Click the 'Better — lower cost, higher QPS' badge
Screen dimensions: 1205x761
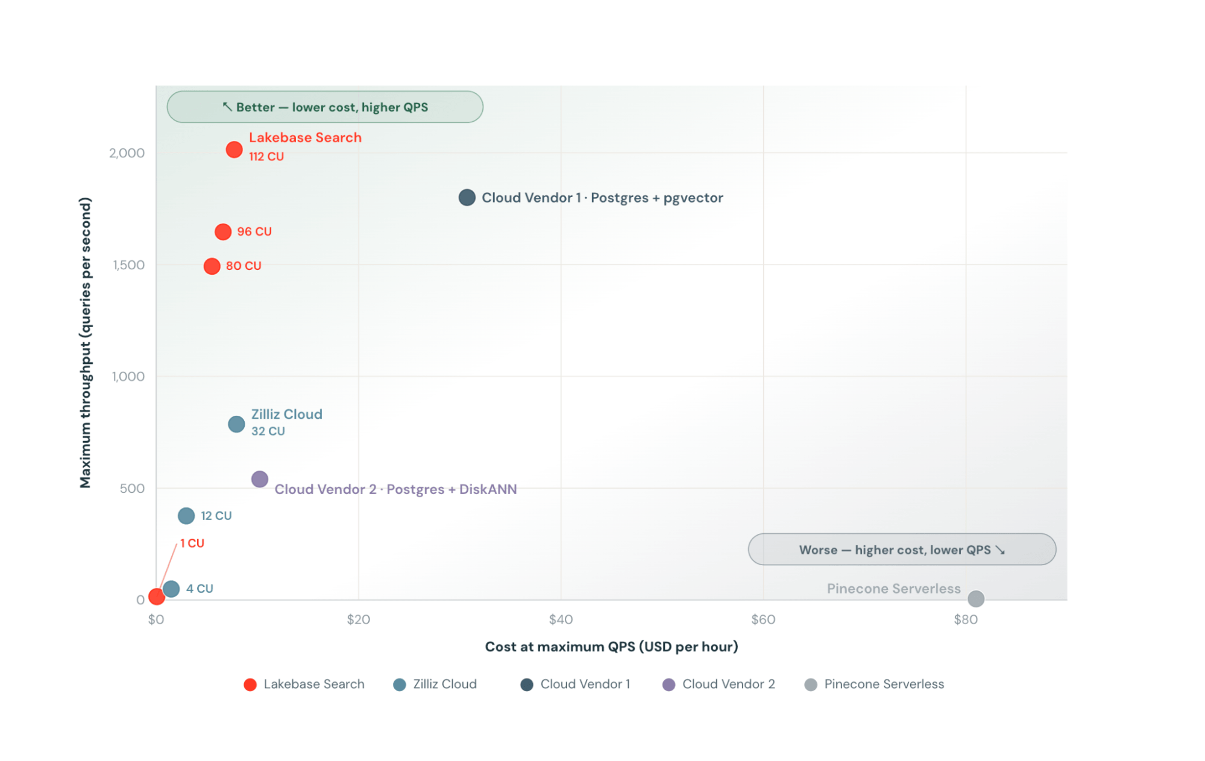[325, 107]
